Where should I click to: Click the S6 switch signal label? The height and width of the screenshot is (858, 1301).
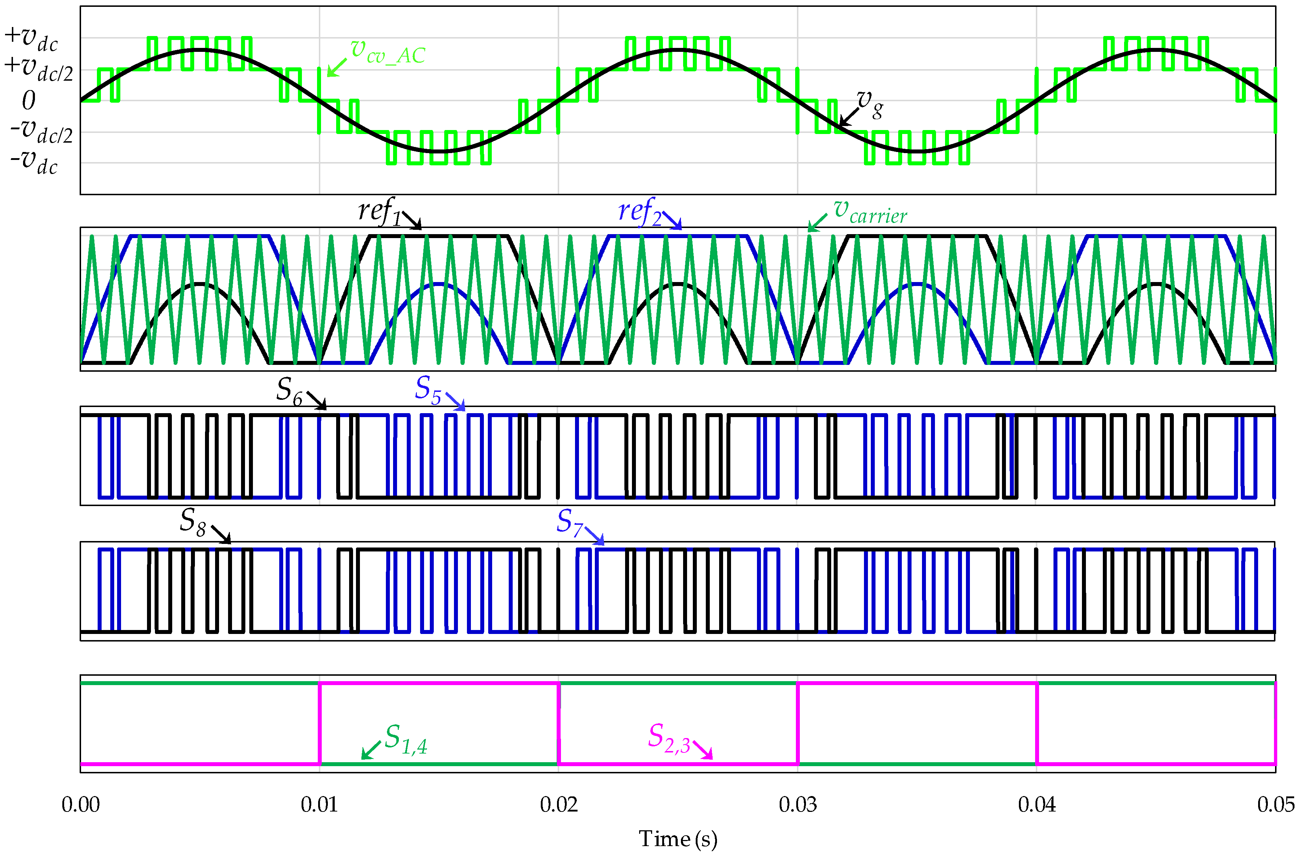click(x=290, y=391)
